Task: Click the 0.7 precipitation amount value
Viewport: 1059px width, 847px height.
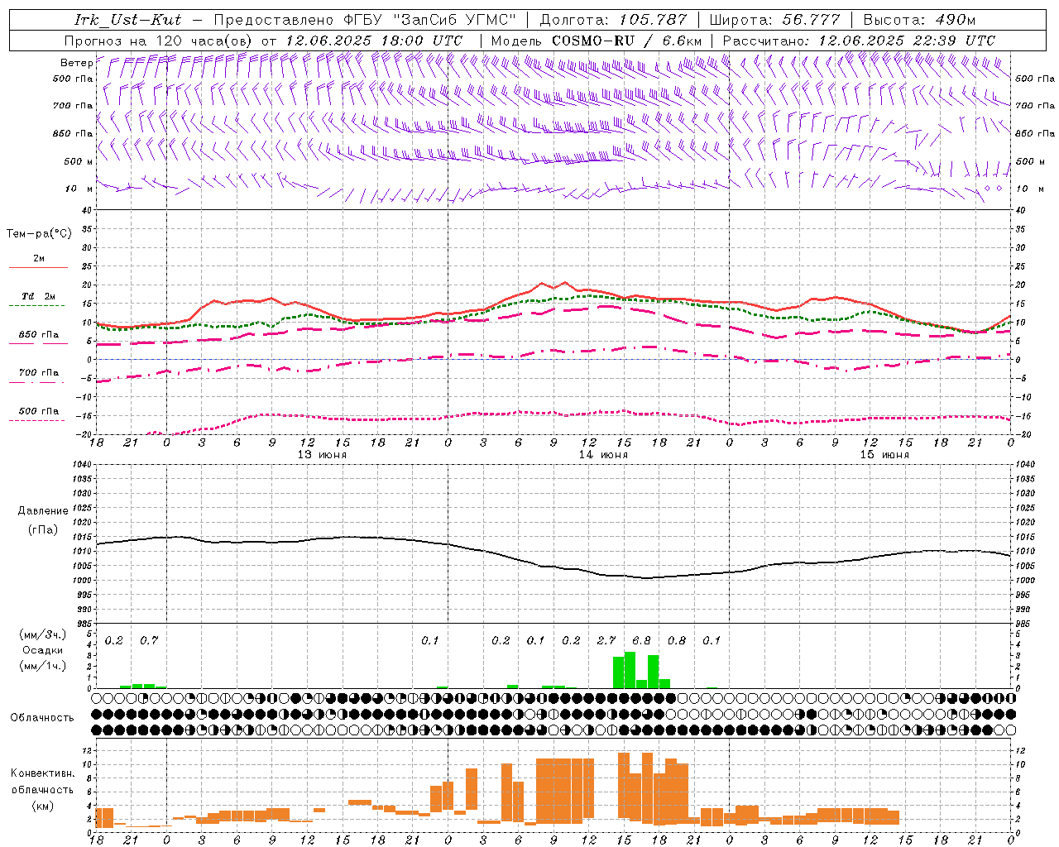Action: pyautogui.click(x=149, y=641)
